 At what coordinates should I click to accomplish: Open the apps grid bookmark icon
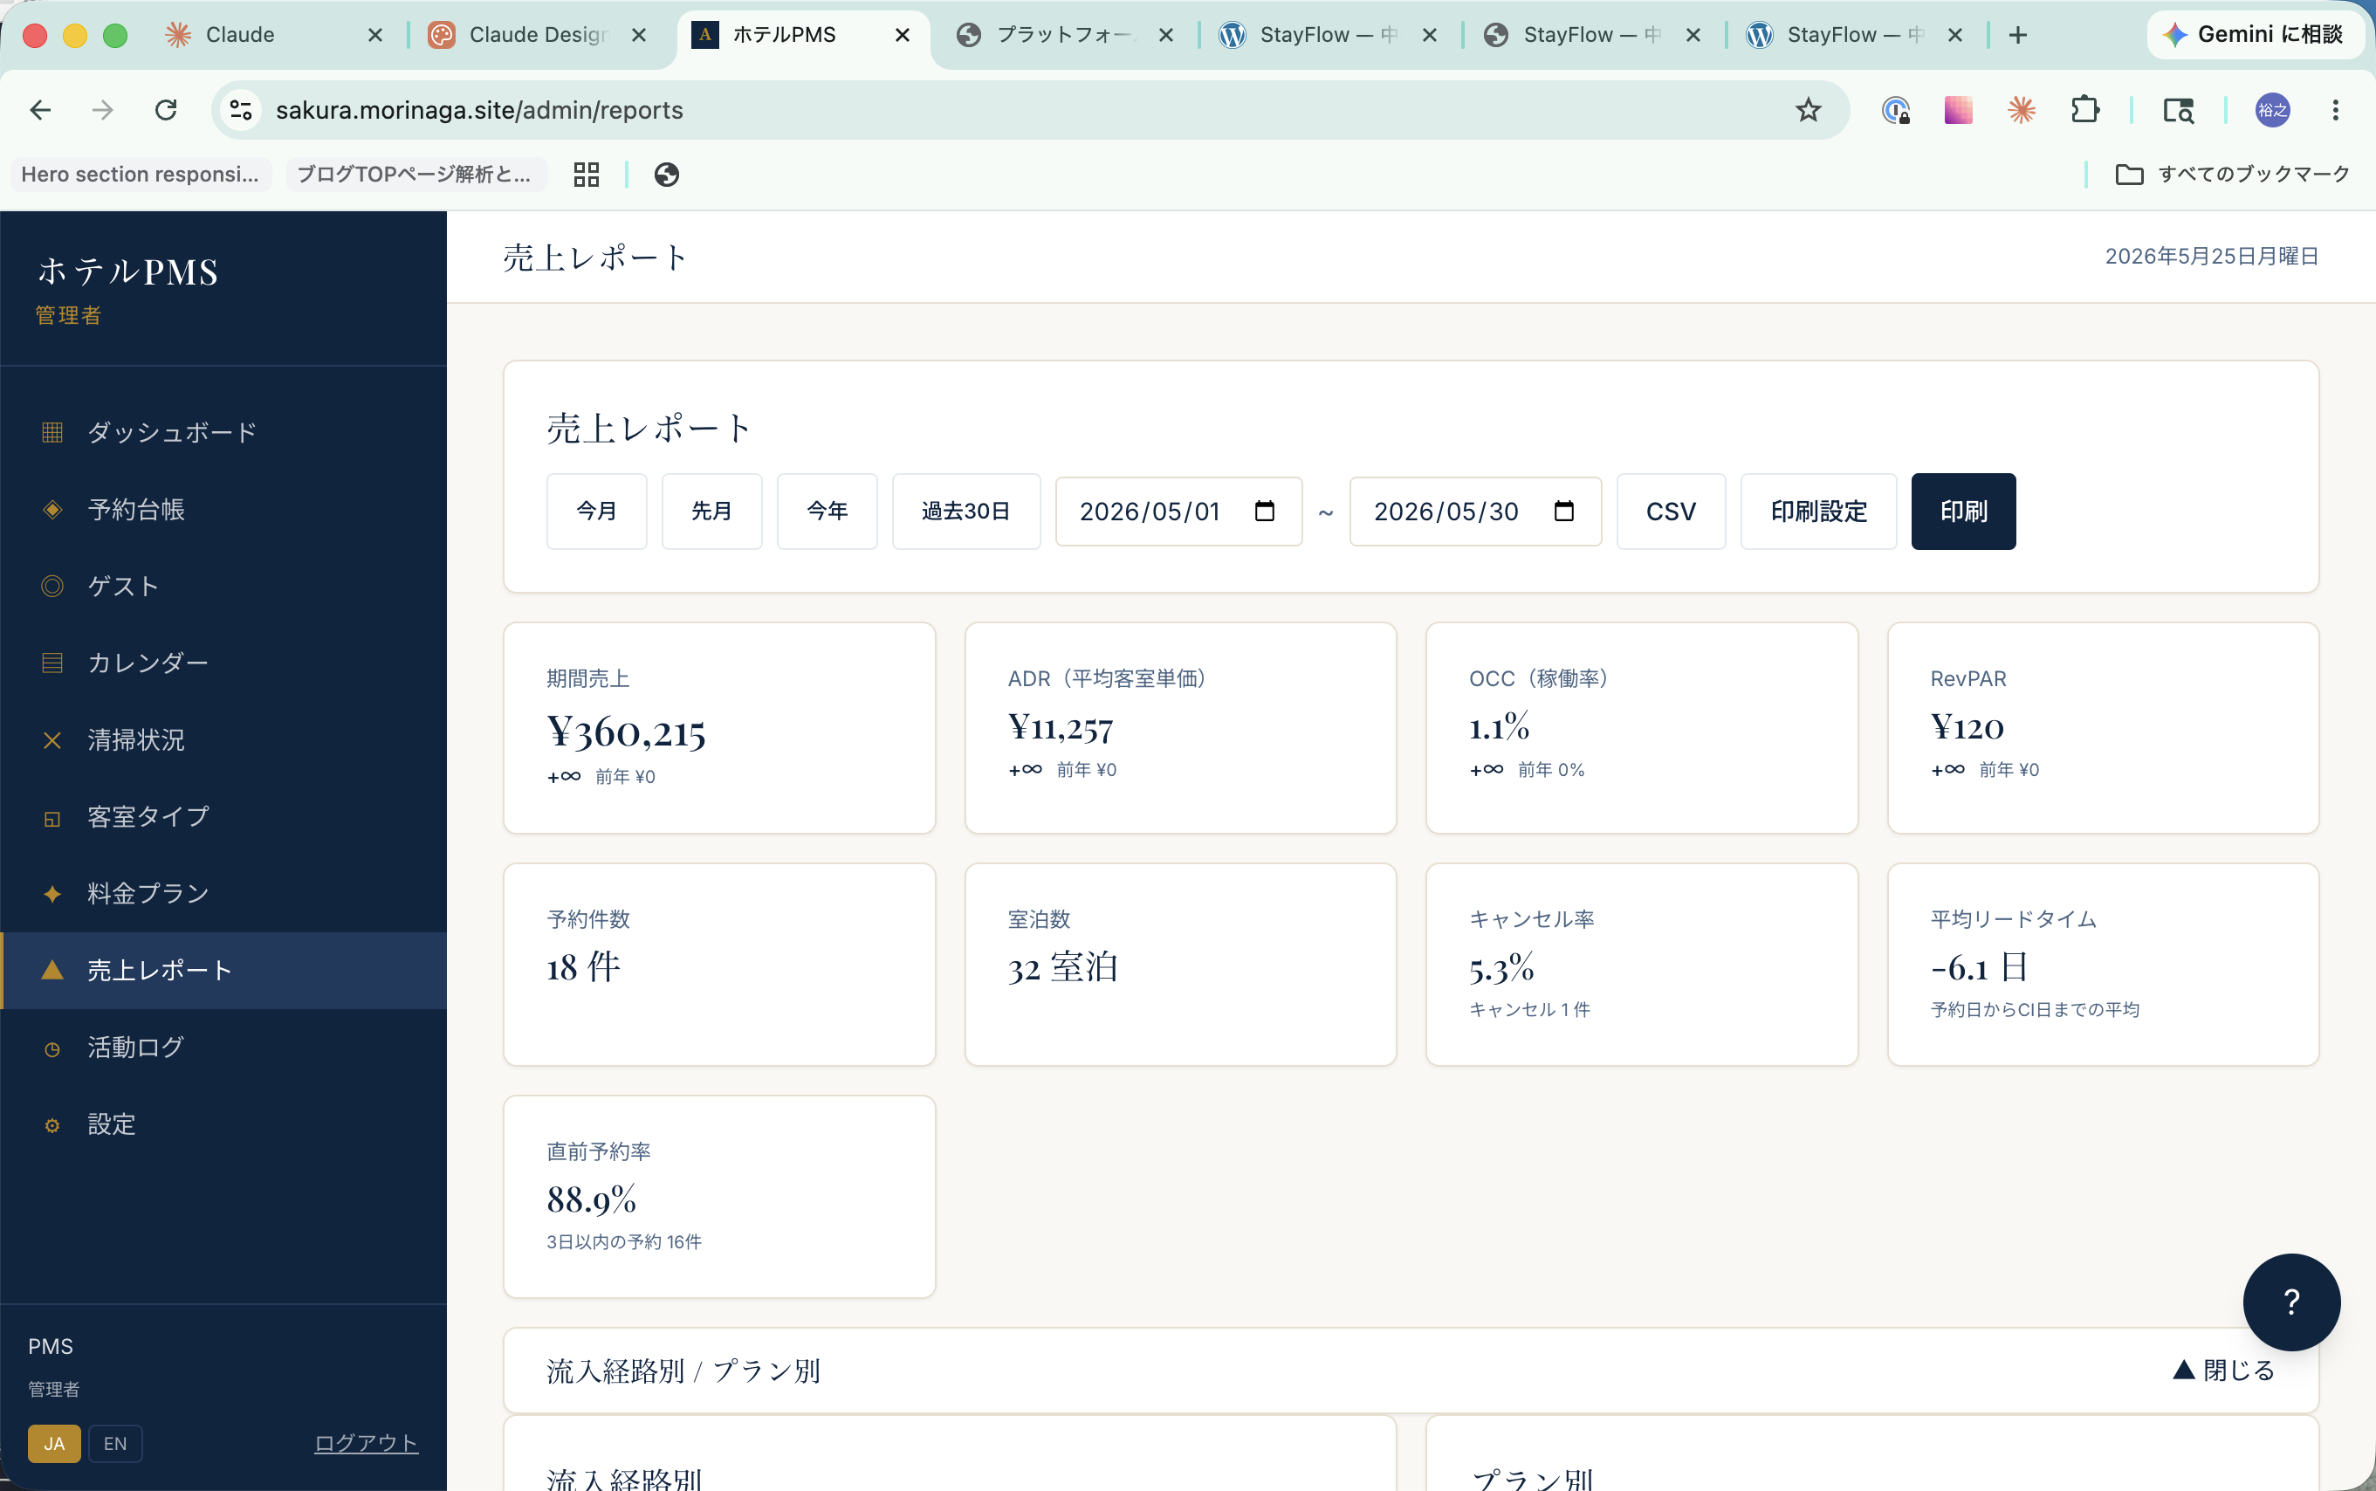[587, 175]
